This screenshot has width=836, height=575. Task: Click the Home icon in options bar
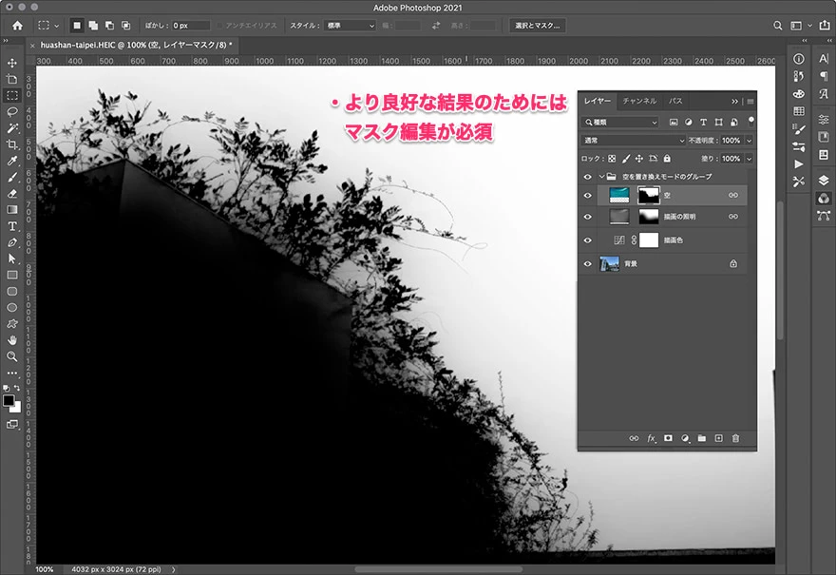click(x=17, y=26)
